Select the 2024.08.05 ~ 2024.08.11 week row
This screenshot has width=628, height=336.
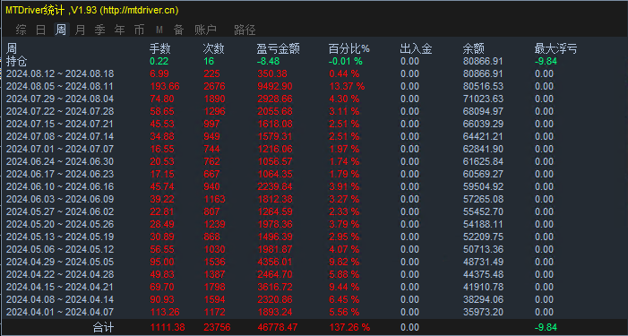coord(314,86)
